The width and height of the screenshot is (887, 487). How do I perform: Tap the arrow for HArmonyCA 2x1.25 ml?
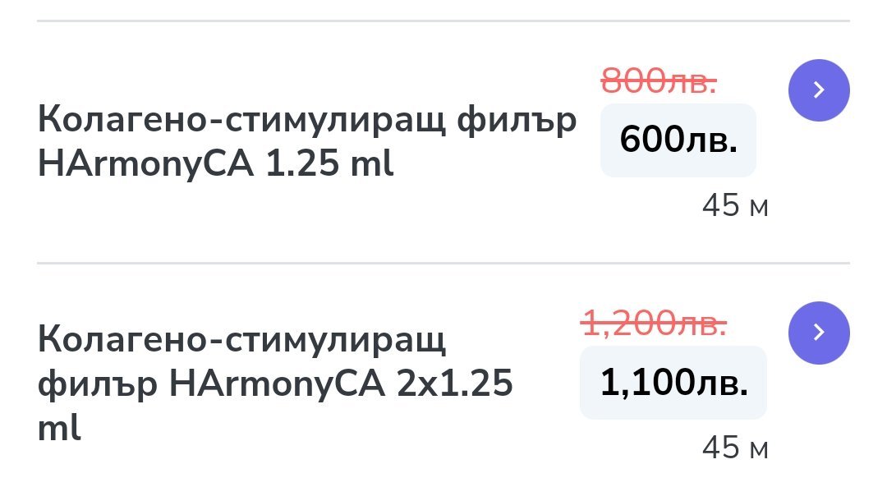[818, 332]
